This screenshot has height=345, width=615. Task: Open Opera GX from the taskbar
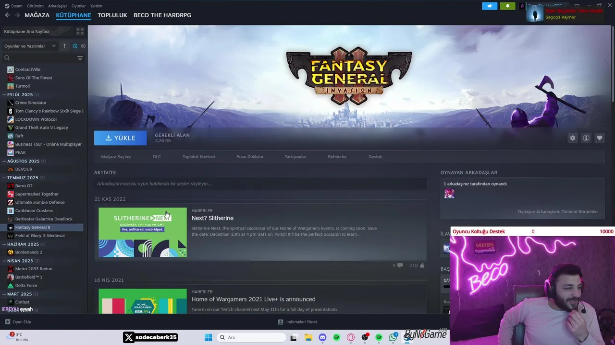[351, 337]
